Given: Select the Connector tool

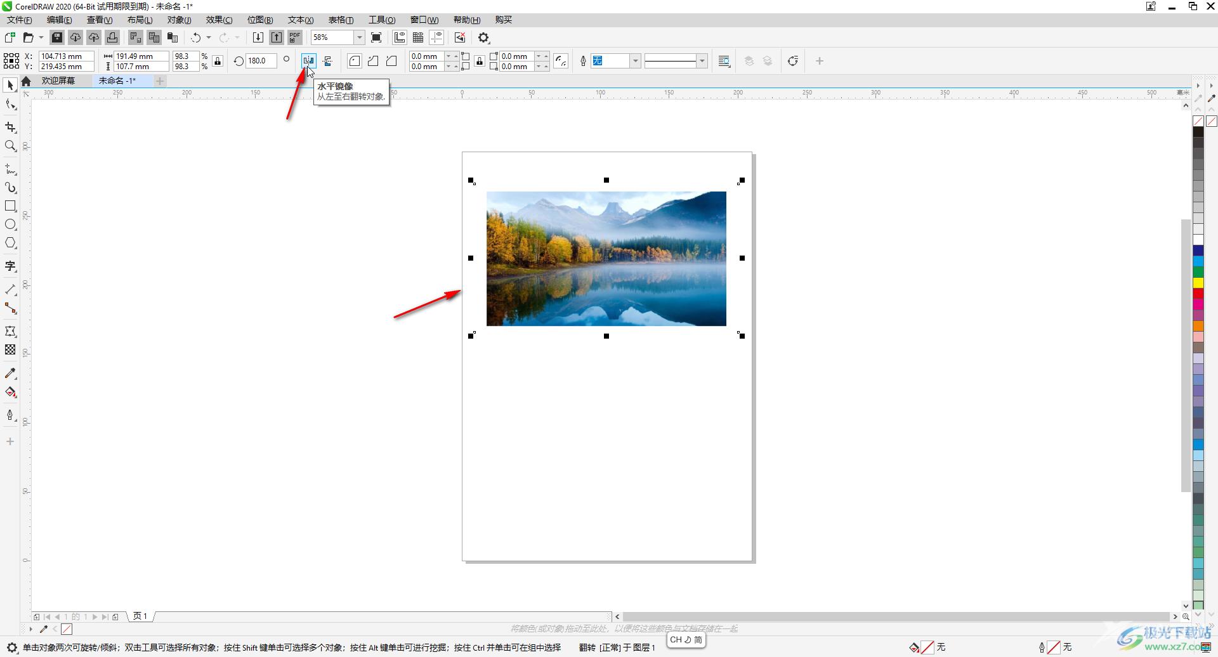Looking at the screenshot, I should (10, 308).
